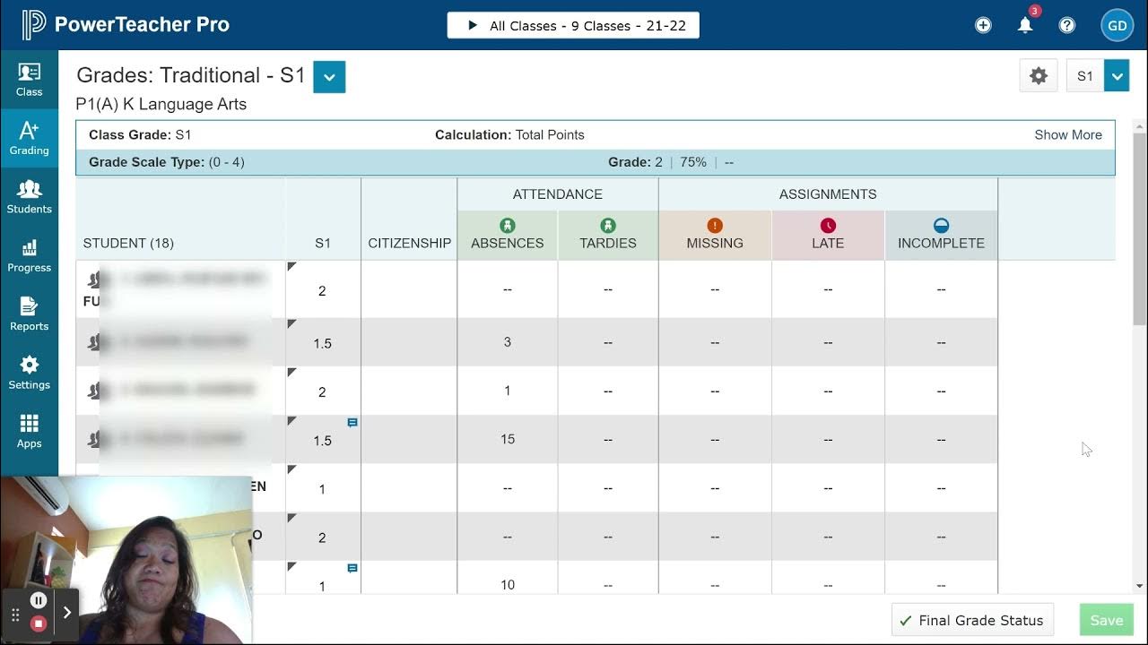This screenshot has width=1148, height=645.
Task: Click the Absences column header icon
Action: (508, 226)
